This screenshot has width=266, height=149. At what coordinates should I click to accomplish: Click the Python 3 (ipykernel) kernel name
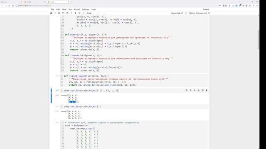click(x=198, y=13)
